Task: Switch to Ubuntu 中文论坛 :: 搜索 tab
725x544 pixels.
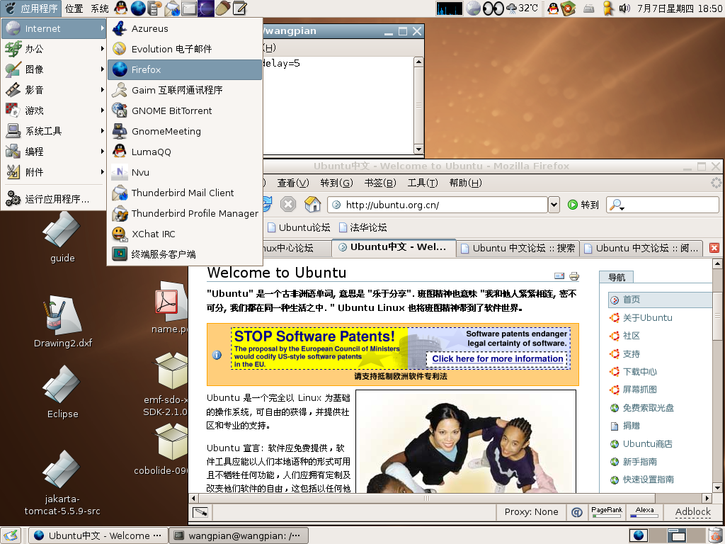Action: point(518,249)
